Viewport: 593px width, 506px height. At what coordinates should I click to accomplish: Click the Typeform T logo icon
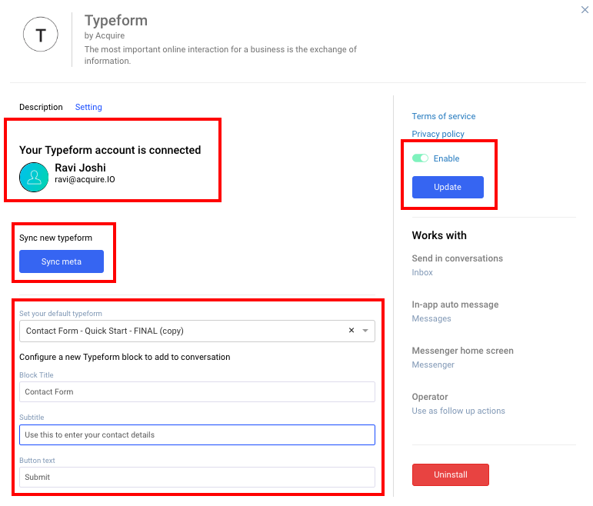41,35
